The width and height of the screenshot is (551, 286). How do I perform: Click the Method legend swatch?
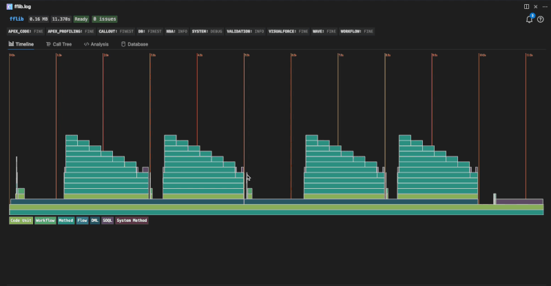point(66,221)
